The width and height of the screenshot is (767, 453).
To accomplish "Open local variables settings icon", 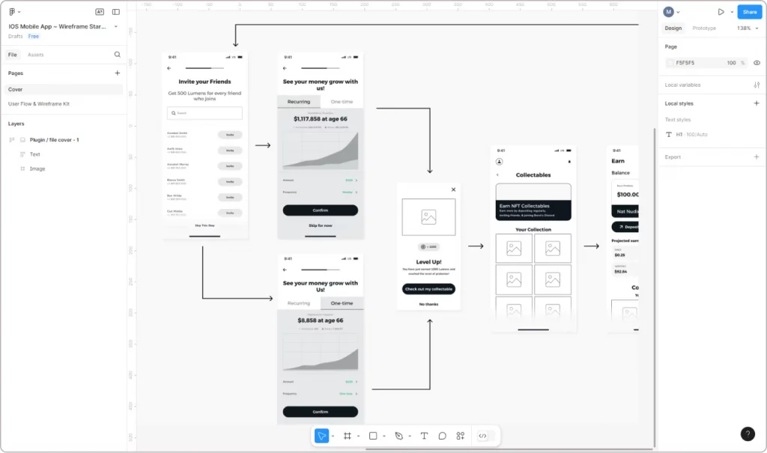I will click(757, 85).
